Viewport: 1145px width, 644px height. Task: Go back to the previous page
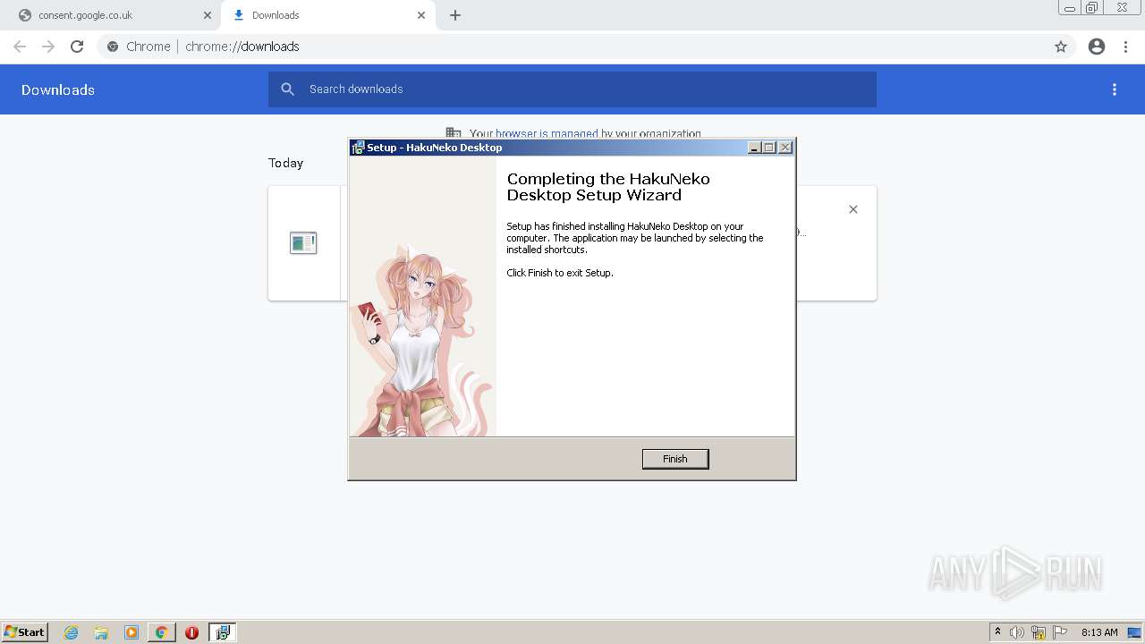click(x=20, y=47)
